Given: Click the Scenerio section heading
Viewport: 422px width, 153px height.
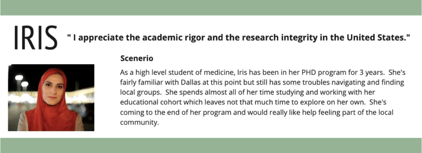Looking at the screenshot, I should tap(137, 58).
